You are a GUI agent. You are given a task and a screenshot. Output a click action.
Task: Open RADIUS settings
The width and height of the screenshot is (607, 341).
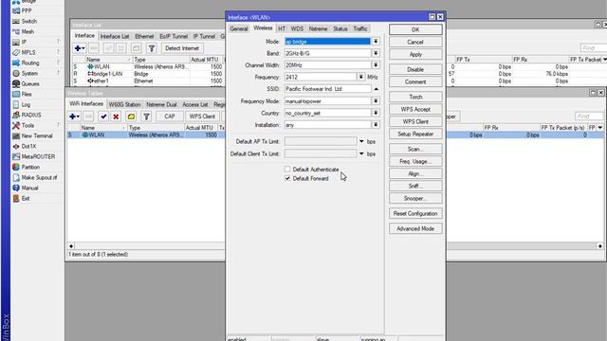[x=31, y=116]
